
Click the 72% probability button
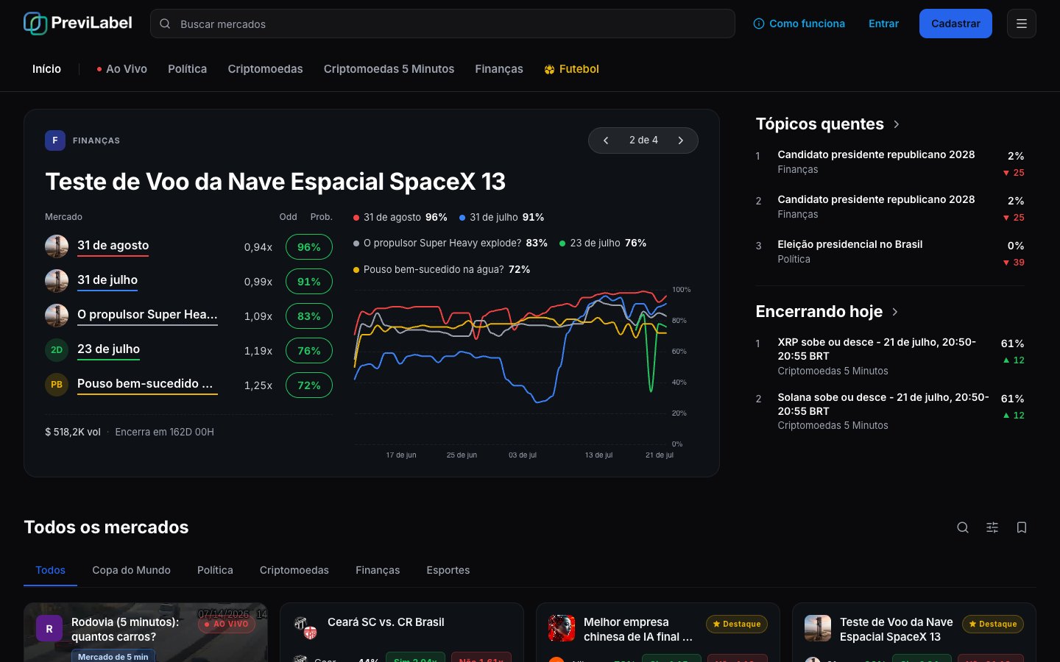[309, 385]
